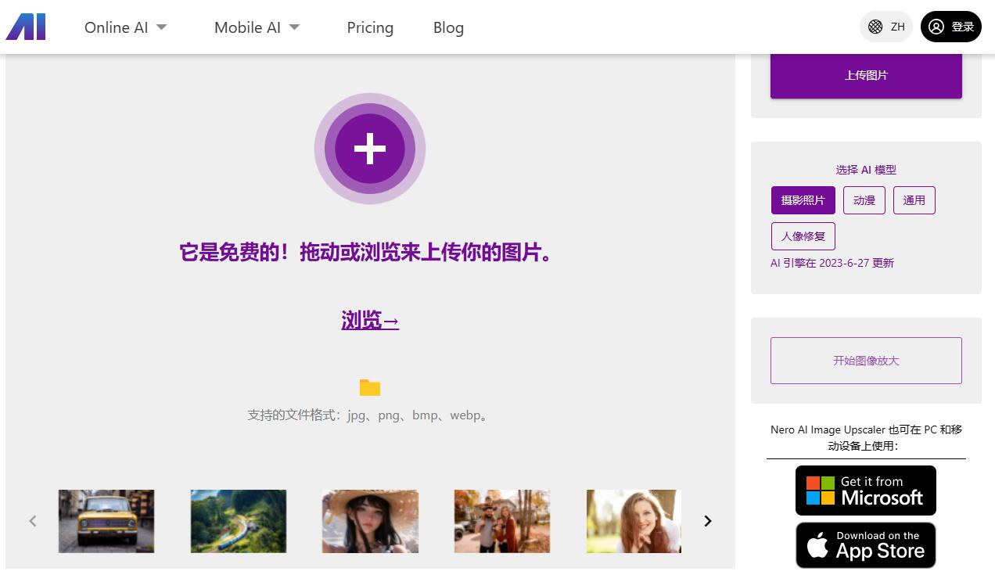
Task: Choose the yellow car sample thumbnail
Action: point(106,521)
